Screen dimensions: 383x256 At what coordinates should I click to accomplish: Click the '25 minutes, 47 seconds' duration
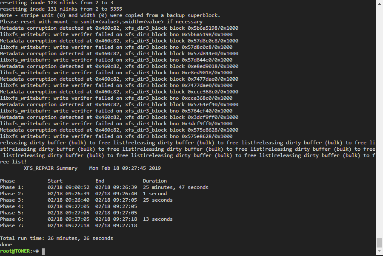176,187
